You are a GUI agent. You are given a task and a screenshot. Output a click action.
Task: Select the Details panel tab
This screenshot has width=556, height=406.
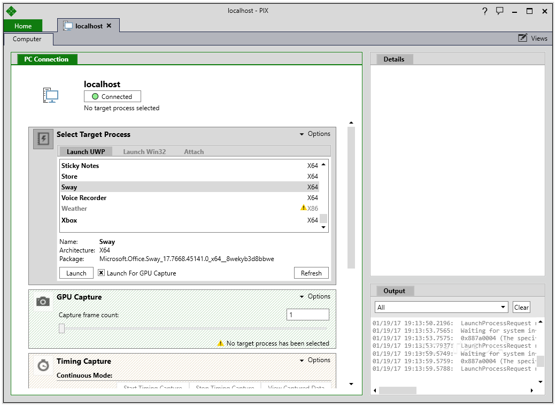click(x=393, y=59)
